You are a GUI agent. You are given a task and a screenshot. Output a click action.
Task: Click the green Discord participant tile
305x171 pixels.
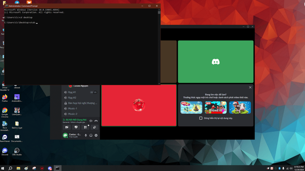pos(215,62)
